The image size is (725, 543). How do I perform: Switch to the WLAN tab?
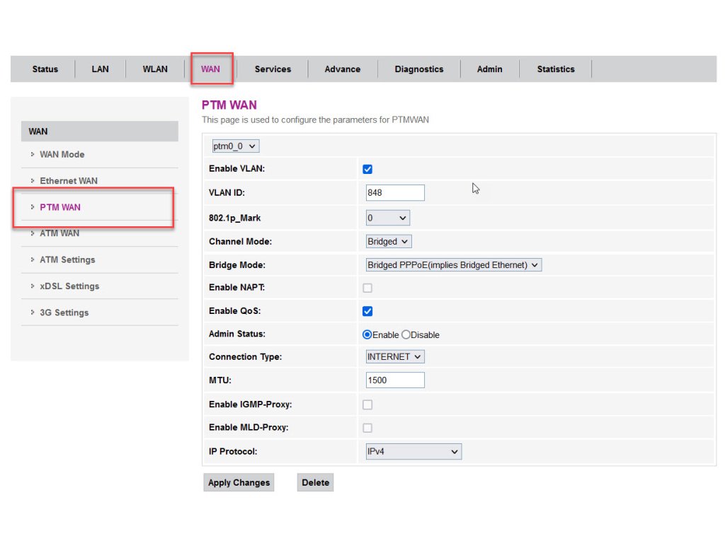[x=155, y=69]
